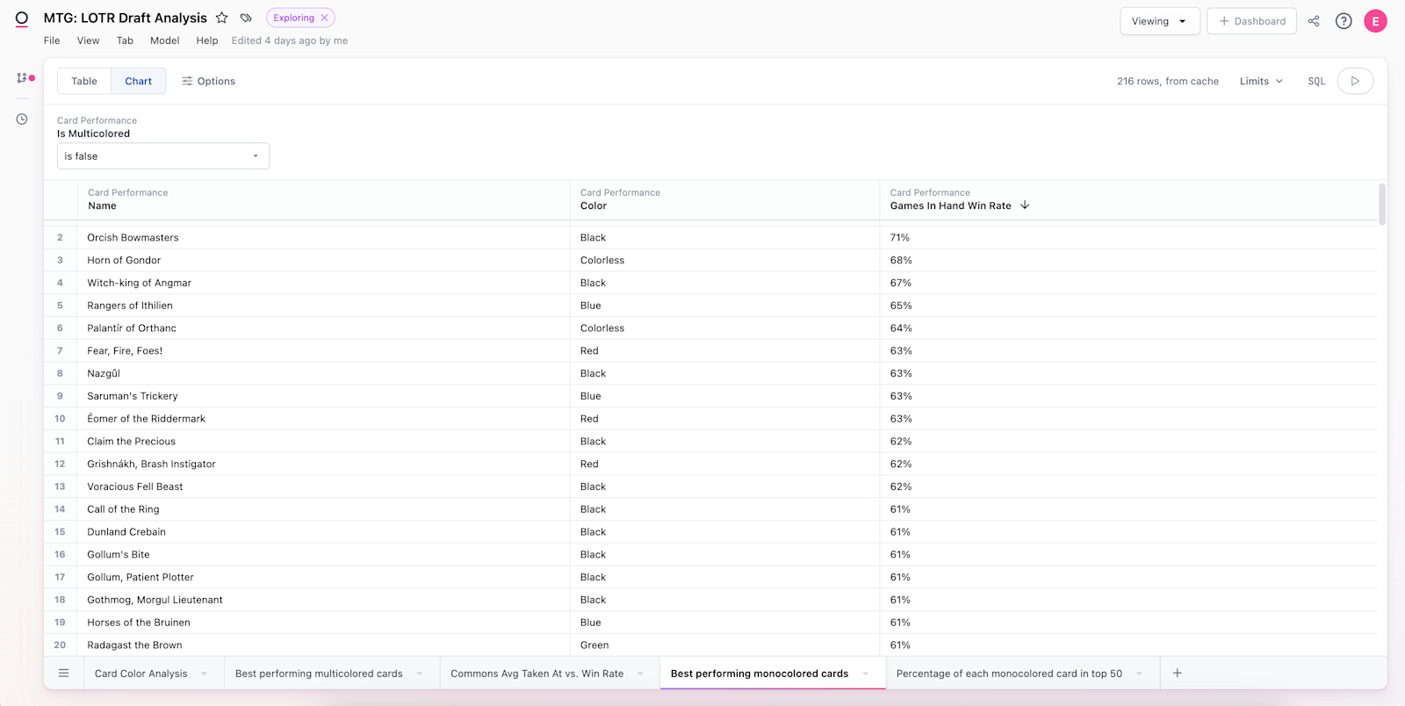1405x706 pixels.
Task: Open the sheet list hamburger icon
Action: point(64,674)
